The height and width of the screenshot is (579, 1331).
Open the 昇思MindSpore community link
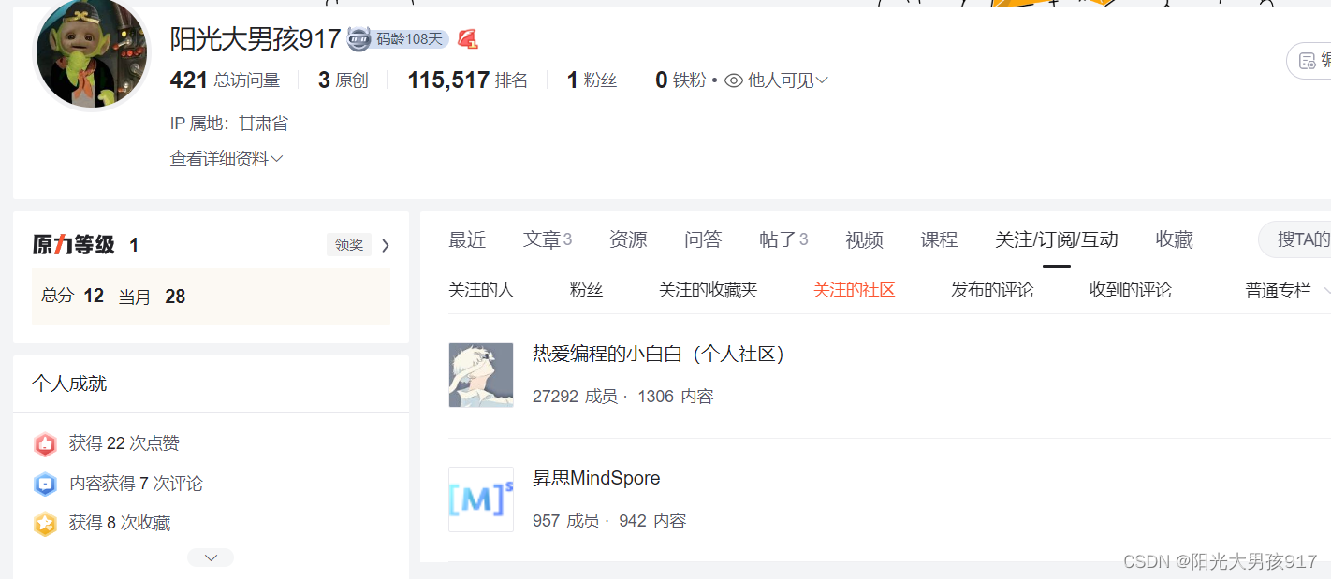coord(596,478)
